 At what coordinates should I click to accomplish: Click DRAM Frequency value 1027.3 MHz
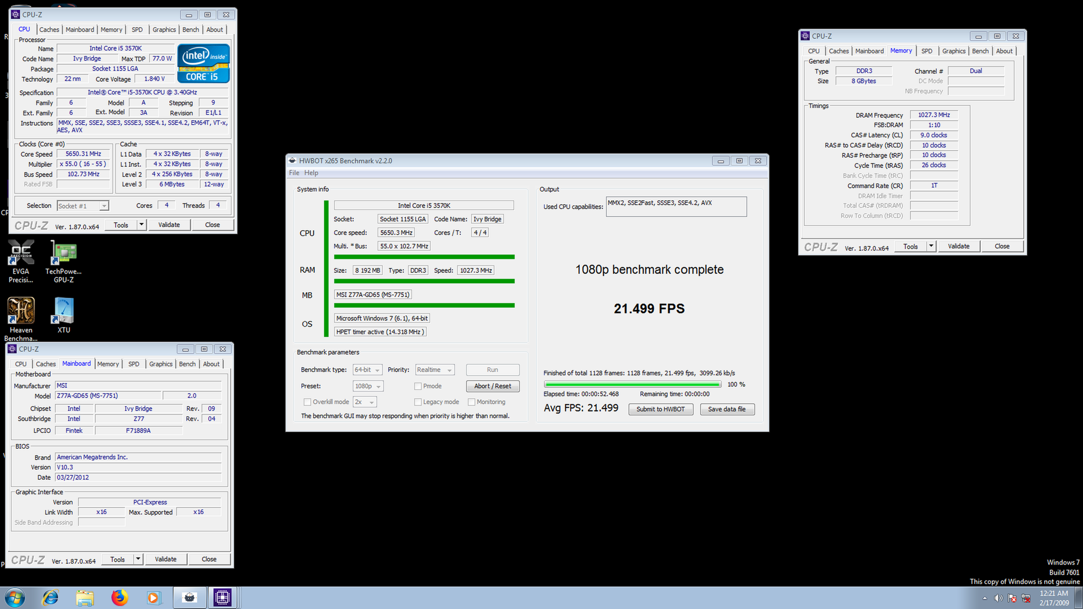tap(934, 115)
